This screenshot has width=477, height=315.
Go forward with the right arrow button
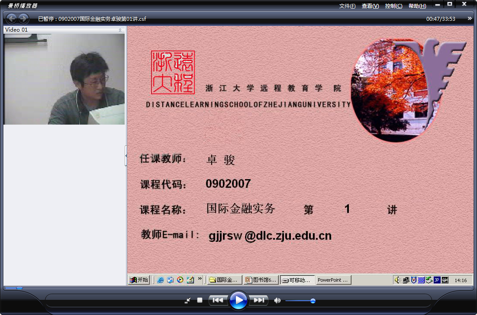[x=23, y=19]
